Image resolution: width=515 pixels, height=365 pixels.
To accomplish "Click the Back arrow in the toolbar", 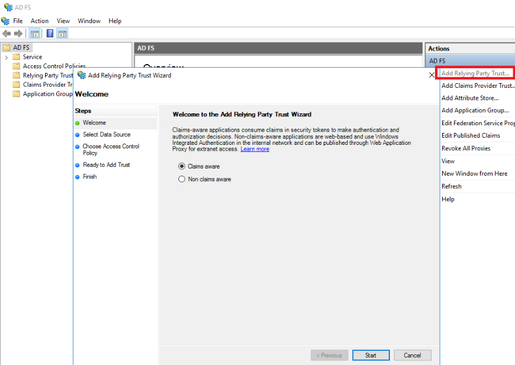I will [7, 34].
